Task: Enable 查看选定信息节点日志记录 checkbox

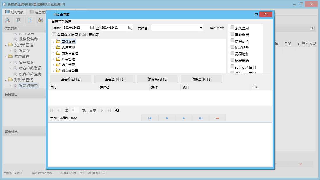Action: [54, 34]
